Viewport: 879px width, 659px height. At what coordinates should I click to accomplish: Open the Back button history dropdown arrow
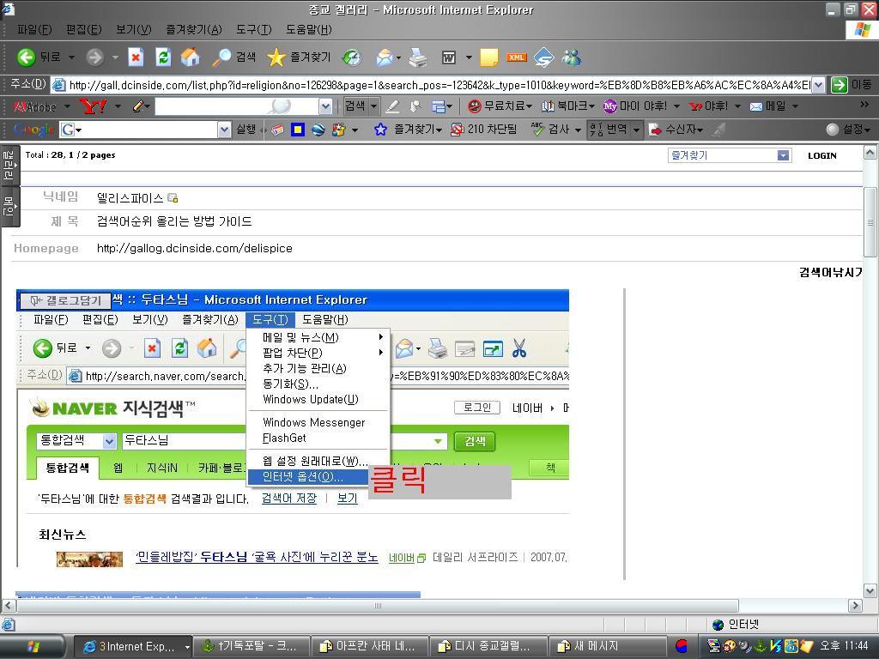tap(72, 57)
